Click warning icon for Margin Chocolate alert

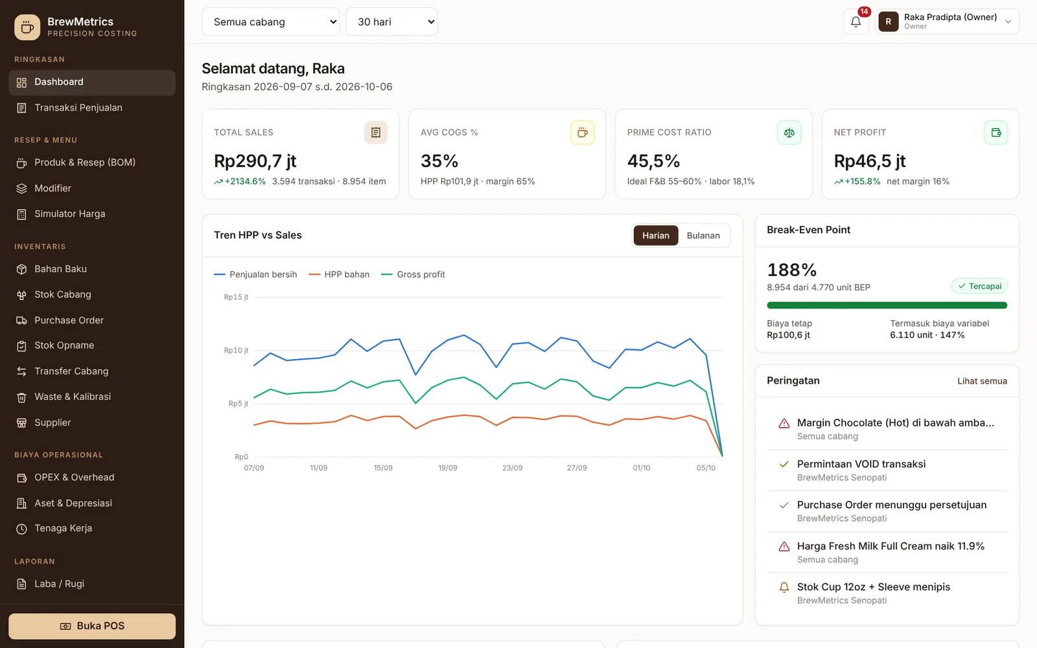(x=784, y=423)
